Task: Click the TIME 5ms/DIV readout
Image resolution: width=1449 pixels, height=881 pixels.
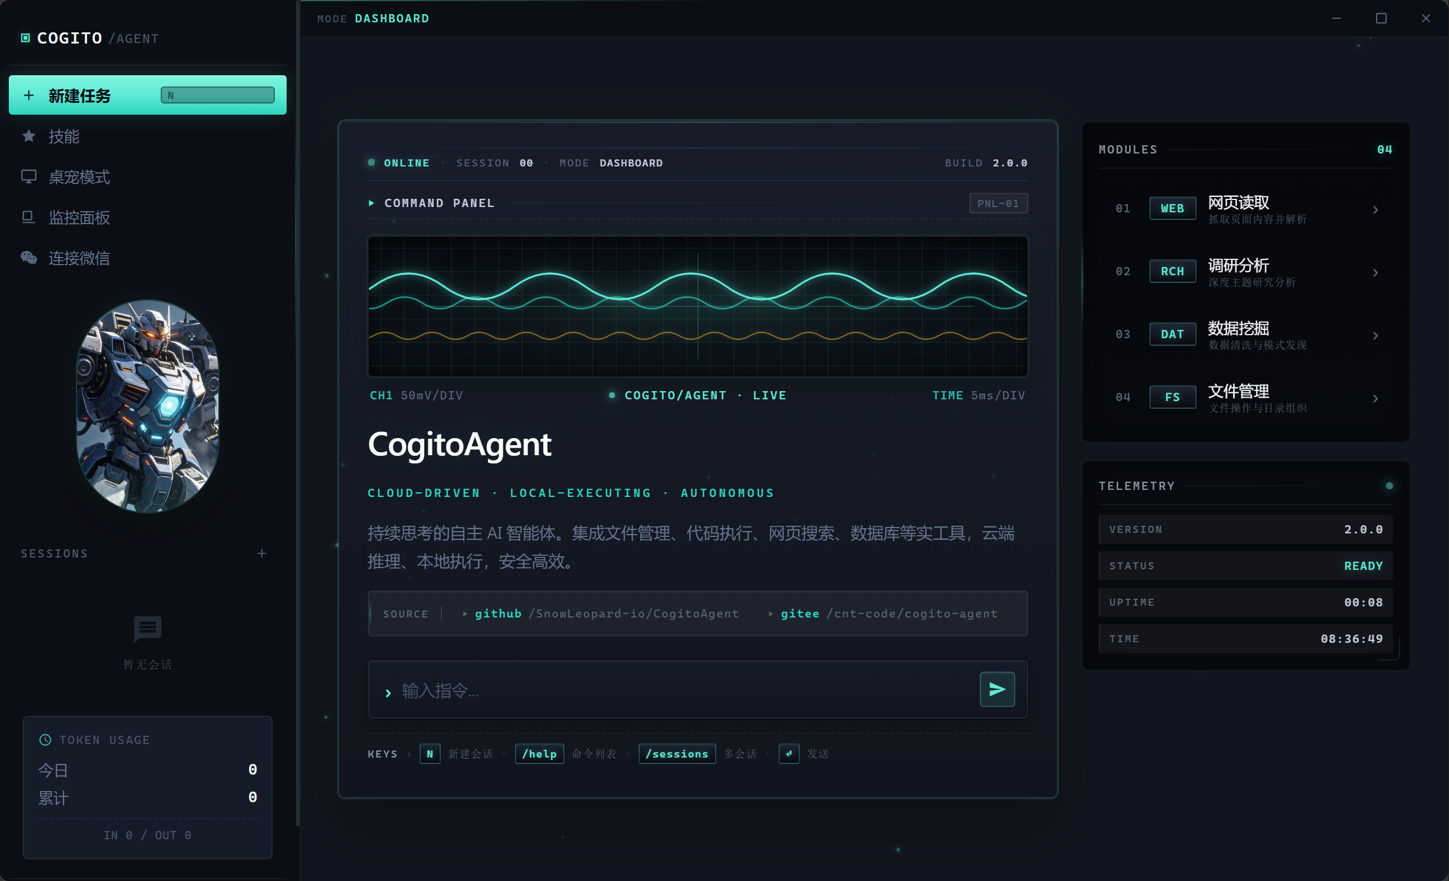Action: pyautogui.click(x=979, y=395)
